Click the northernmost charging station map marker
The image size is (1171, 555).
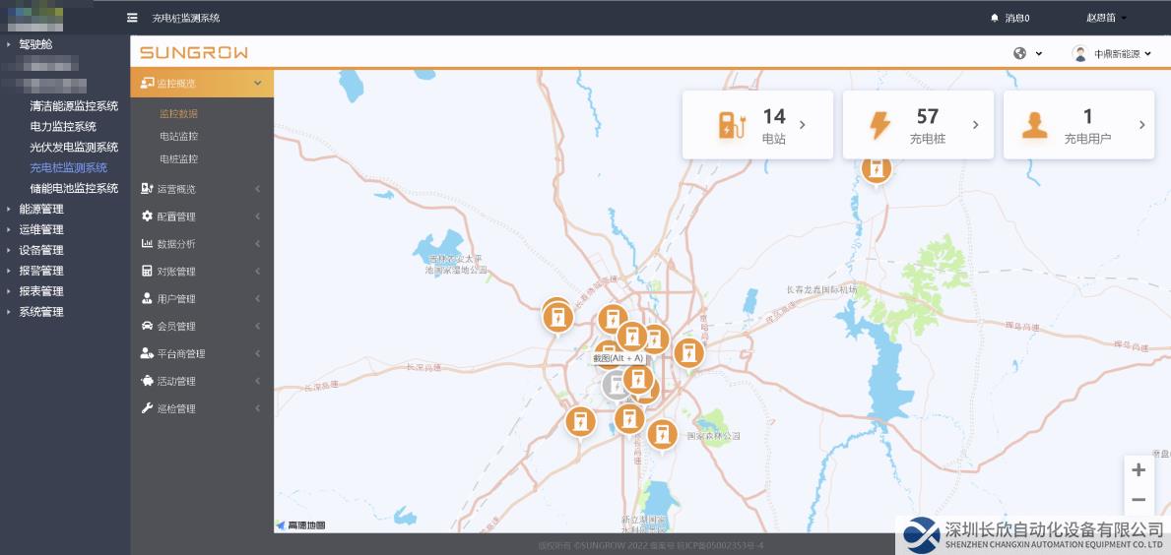(x=876, y=168)
